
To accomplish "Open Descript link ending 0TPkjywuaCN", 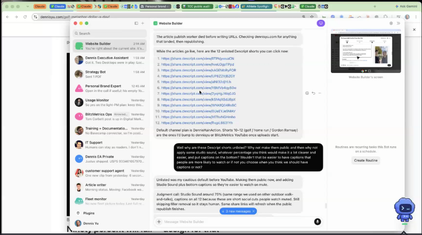I will pos(197,59).
